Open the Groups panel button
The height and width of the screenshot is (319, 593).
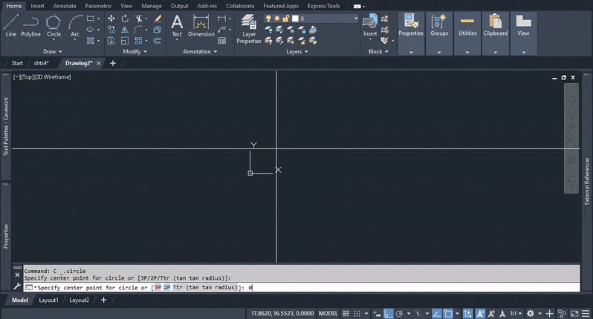tap(439, 33)
